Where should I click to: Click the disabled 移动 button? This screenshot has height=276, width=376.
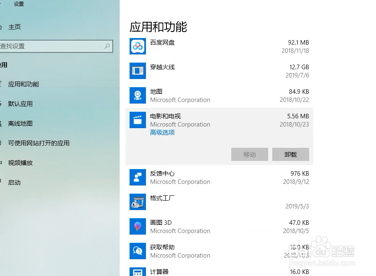[250, 154]
